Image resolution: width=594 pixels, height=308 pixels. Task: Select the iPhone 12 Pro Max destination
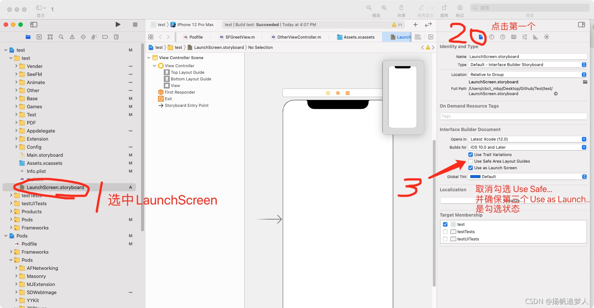click(192, 25)
